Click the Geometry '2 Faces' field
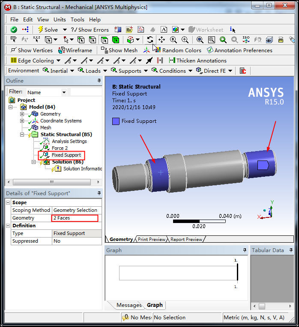Screen dimensions: 299x327 [x=75, y=218]
